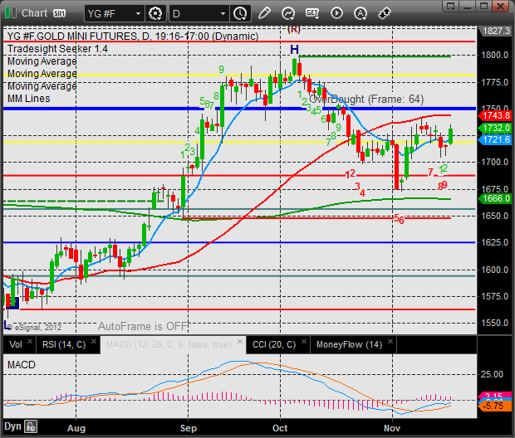Close the MACD tab
Screen dimensions: 515x438
240,341
